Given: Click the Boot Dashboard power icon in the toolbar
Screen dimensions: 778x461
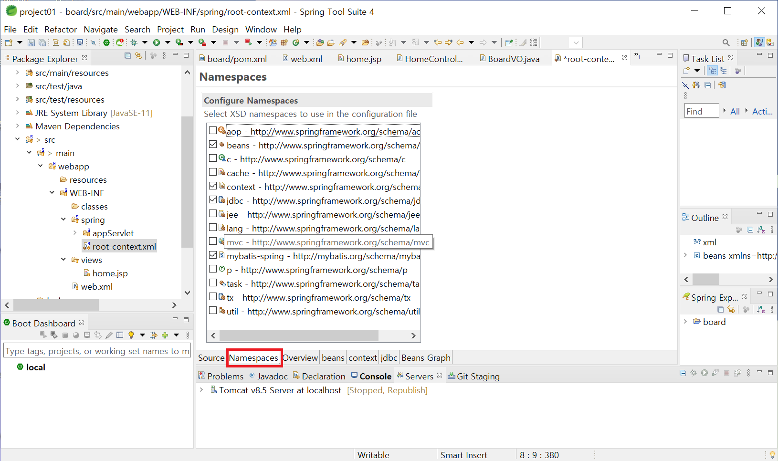Looking at the screenshot, I should (x=106, y=42).
